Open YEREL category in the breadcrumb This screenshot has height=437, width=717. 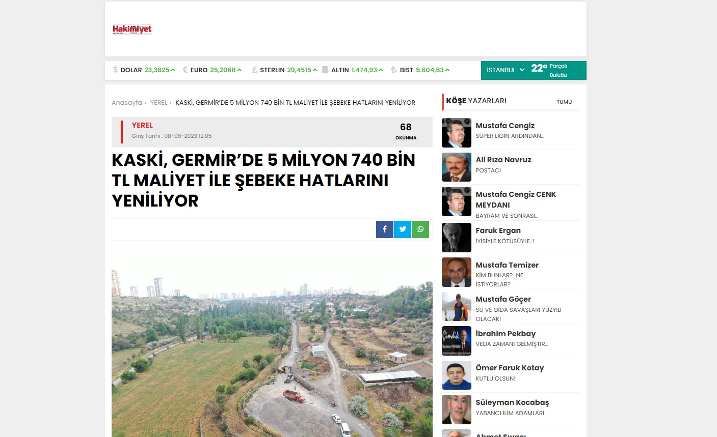pyautogui.click(x=158, y=103)
